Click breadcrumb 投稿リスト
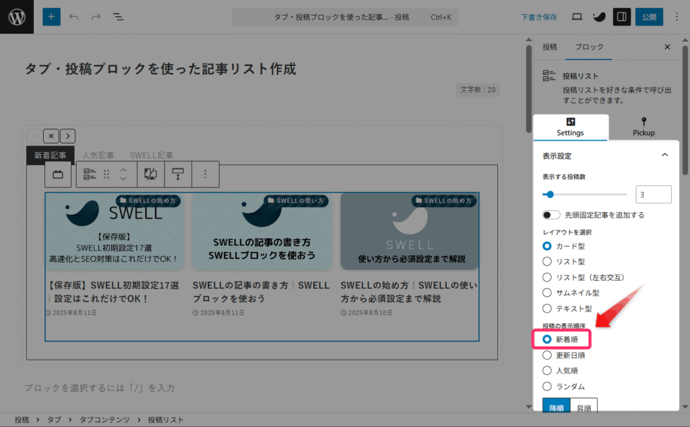 pyautogui.click(x=166, y=420)
